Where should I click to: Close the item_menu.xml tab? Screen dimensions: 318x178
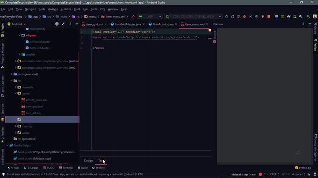coord(207,24)
